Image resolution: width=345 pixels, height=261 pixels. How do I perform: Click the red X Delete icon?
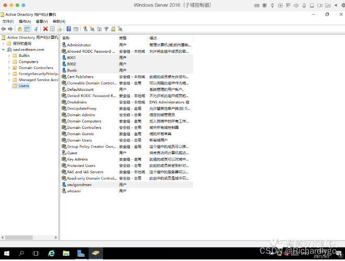coord(46,29)
